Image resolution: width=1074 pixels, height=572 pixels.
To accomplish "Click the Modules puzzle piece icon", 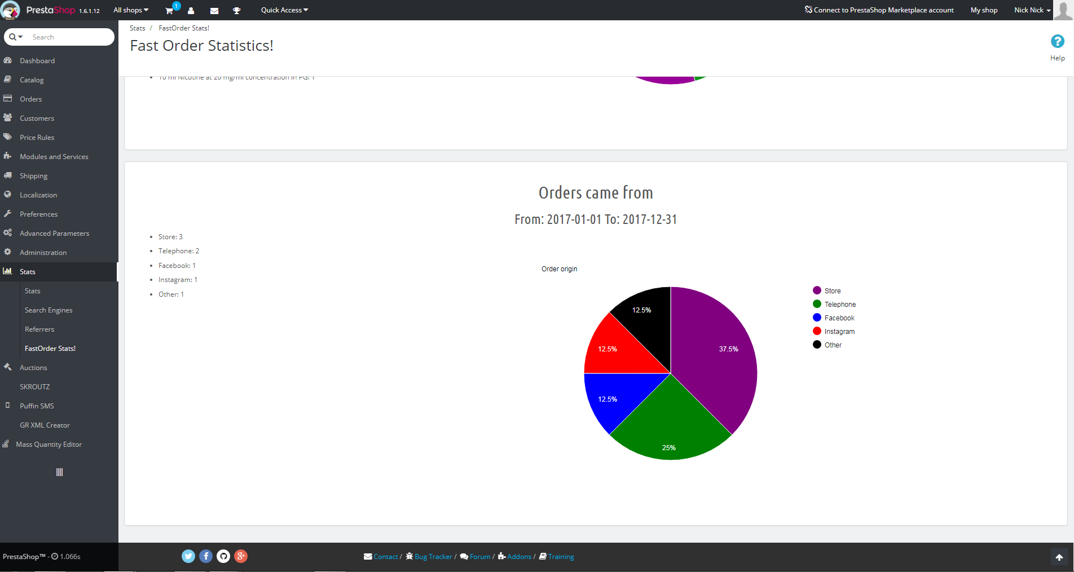I will (8, 156).
